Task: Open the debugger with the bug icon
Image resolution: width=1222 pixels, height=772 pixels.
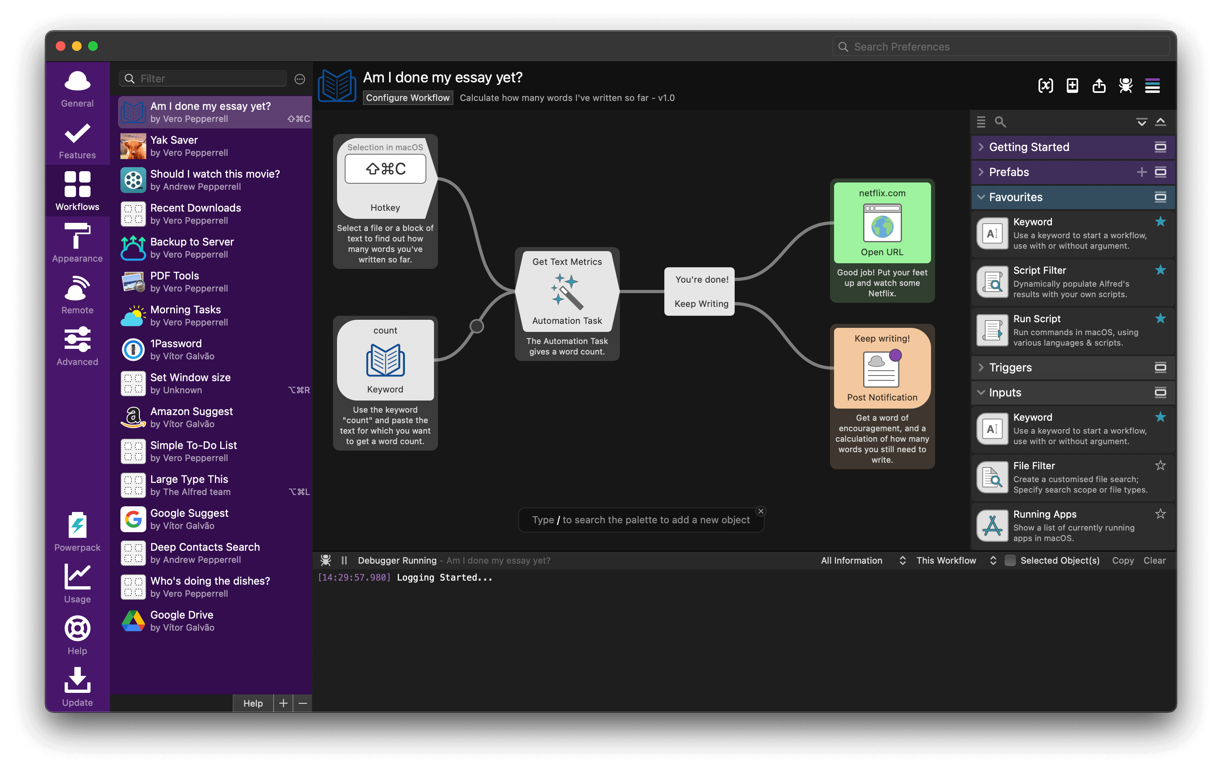Action: pyautogui.click(x=1125, y=86)
